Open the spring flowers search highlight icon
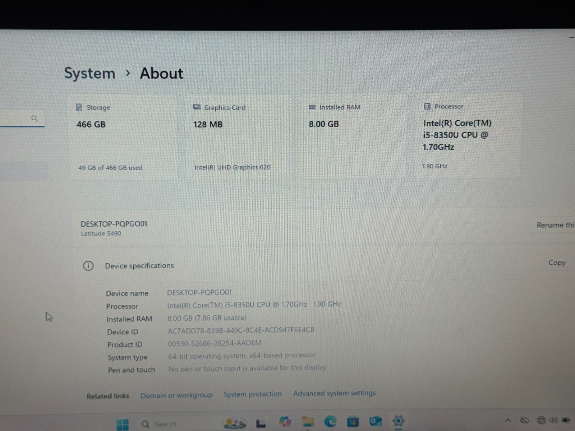Image resolution: width=575 pixels, height=431 pixels. [x=235, y=423]
